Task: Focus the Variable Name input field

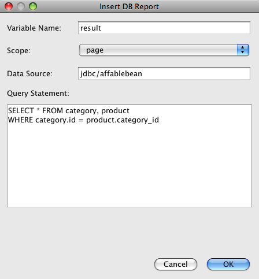Action: coord(164,28)
